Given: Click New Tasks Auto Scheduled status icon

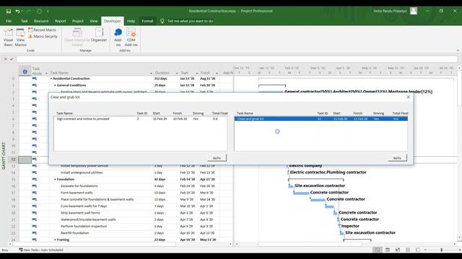Looking at the screenshot, I should point(21,250).
